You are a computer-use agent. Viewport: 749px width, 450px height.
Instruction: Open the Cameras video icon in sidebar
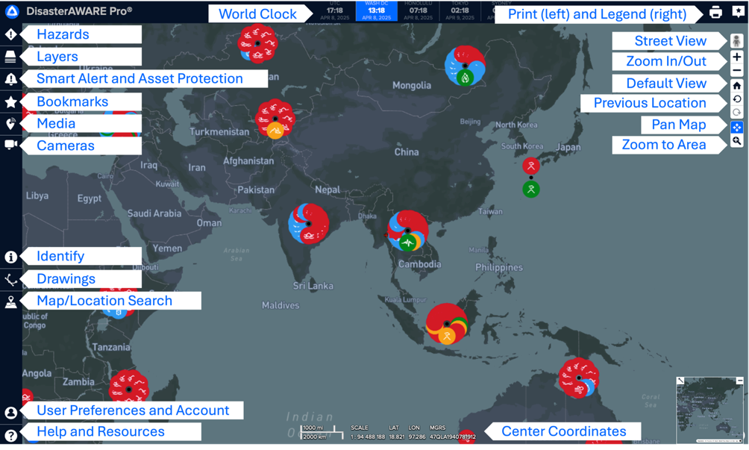point(10,145)
